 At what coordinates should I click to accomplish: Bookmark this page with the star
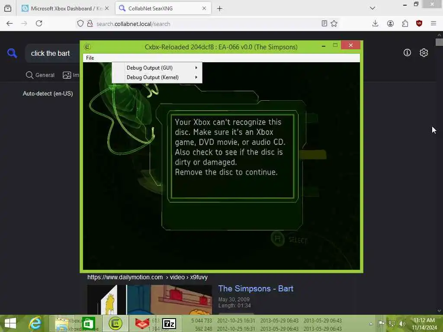click(334, 23)
